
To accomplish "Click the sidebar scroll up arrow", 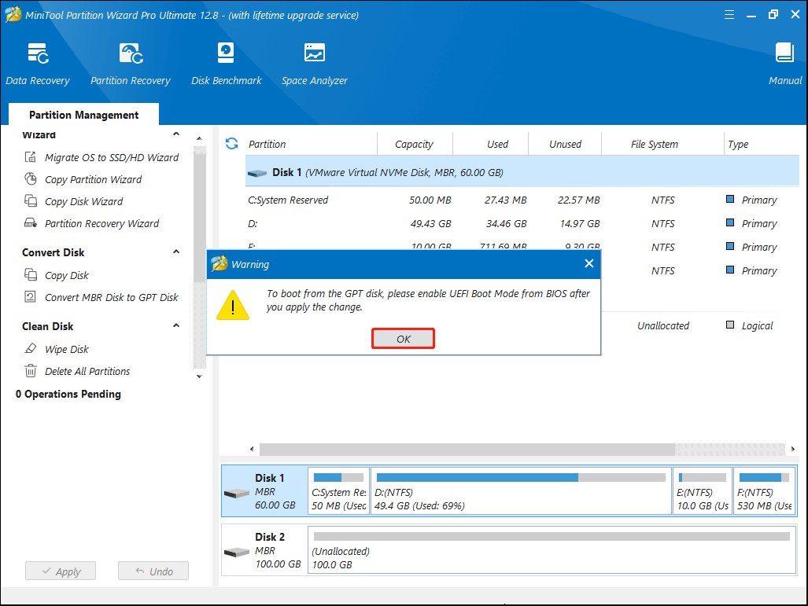I will [x=199, y=139].
